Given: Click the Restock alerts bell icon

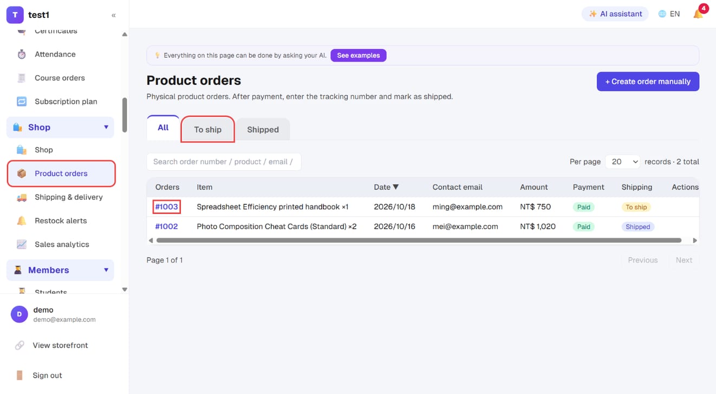Looking at the screenshot, I should pyautogui.click(x=22, y=221).
